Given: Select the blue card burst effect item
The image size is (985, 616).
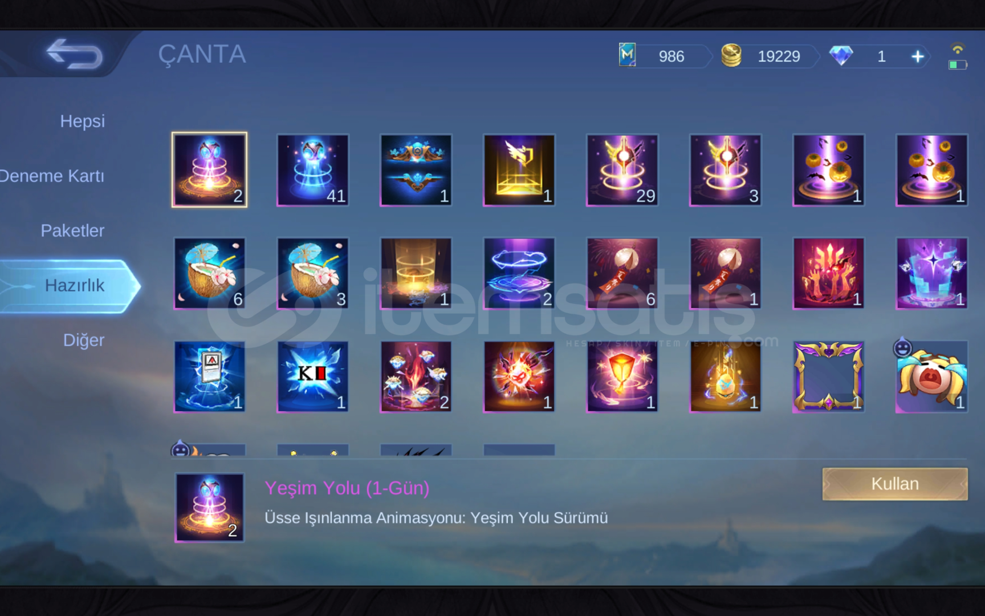Looking at the screenshot, I should point(210,376).
